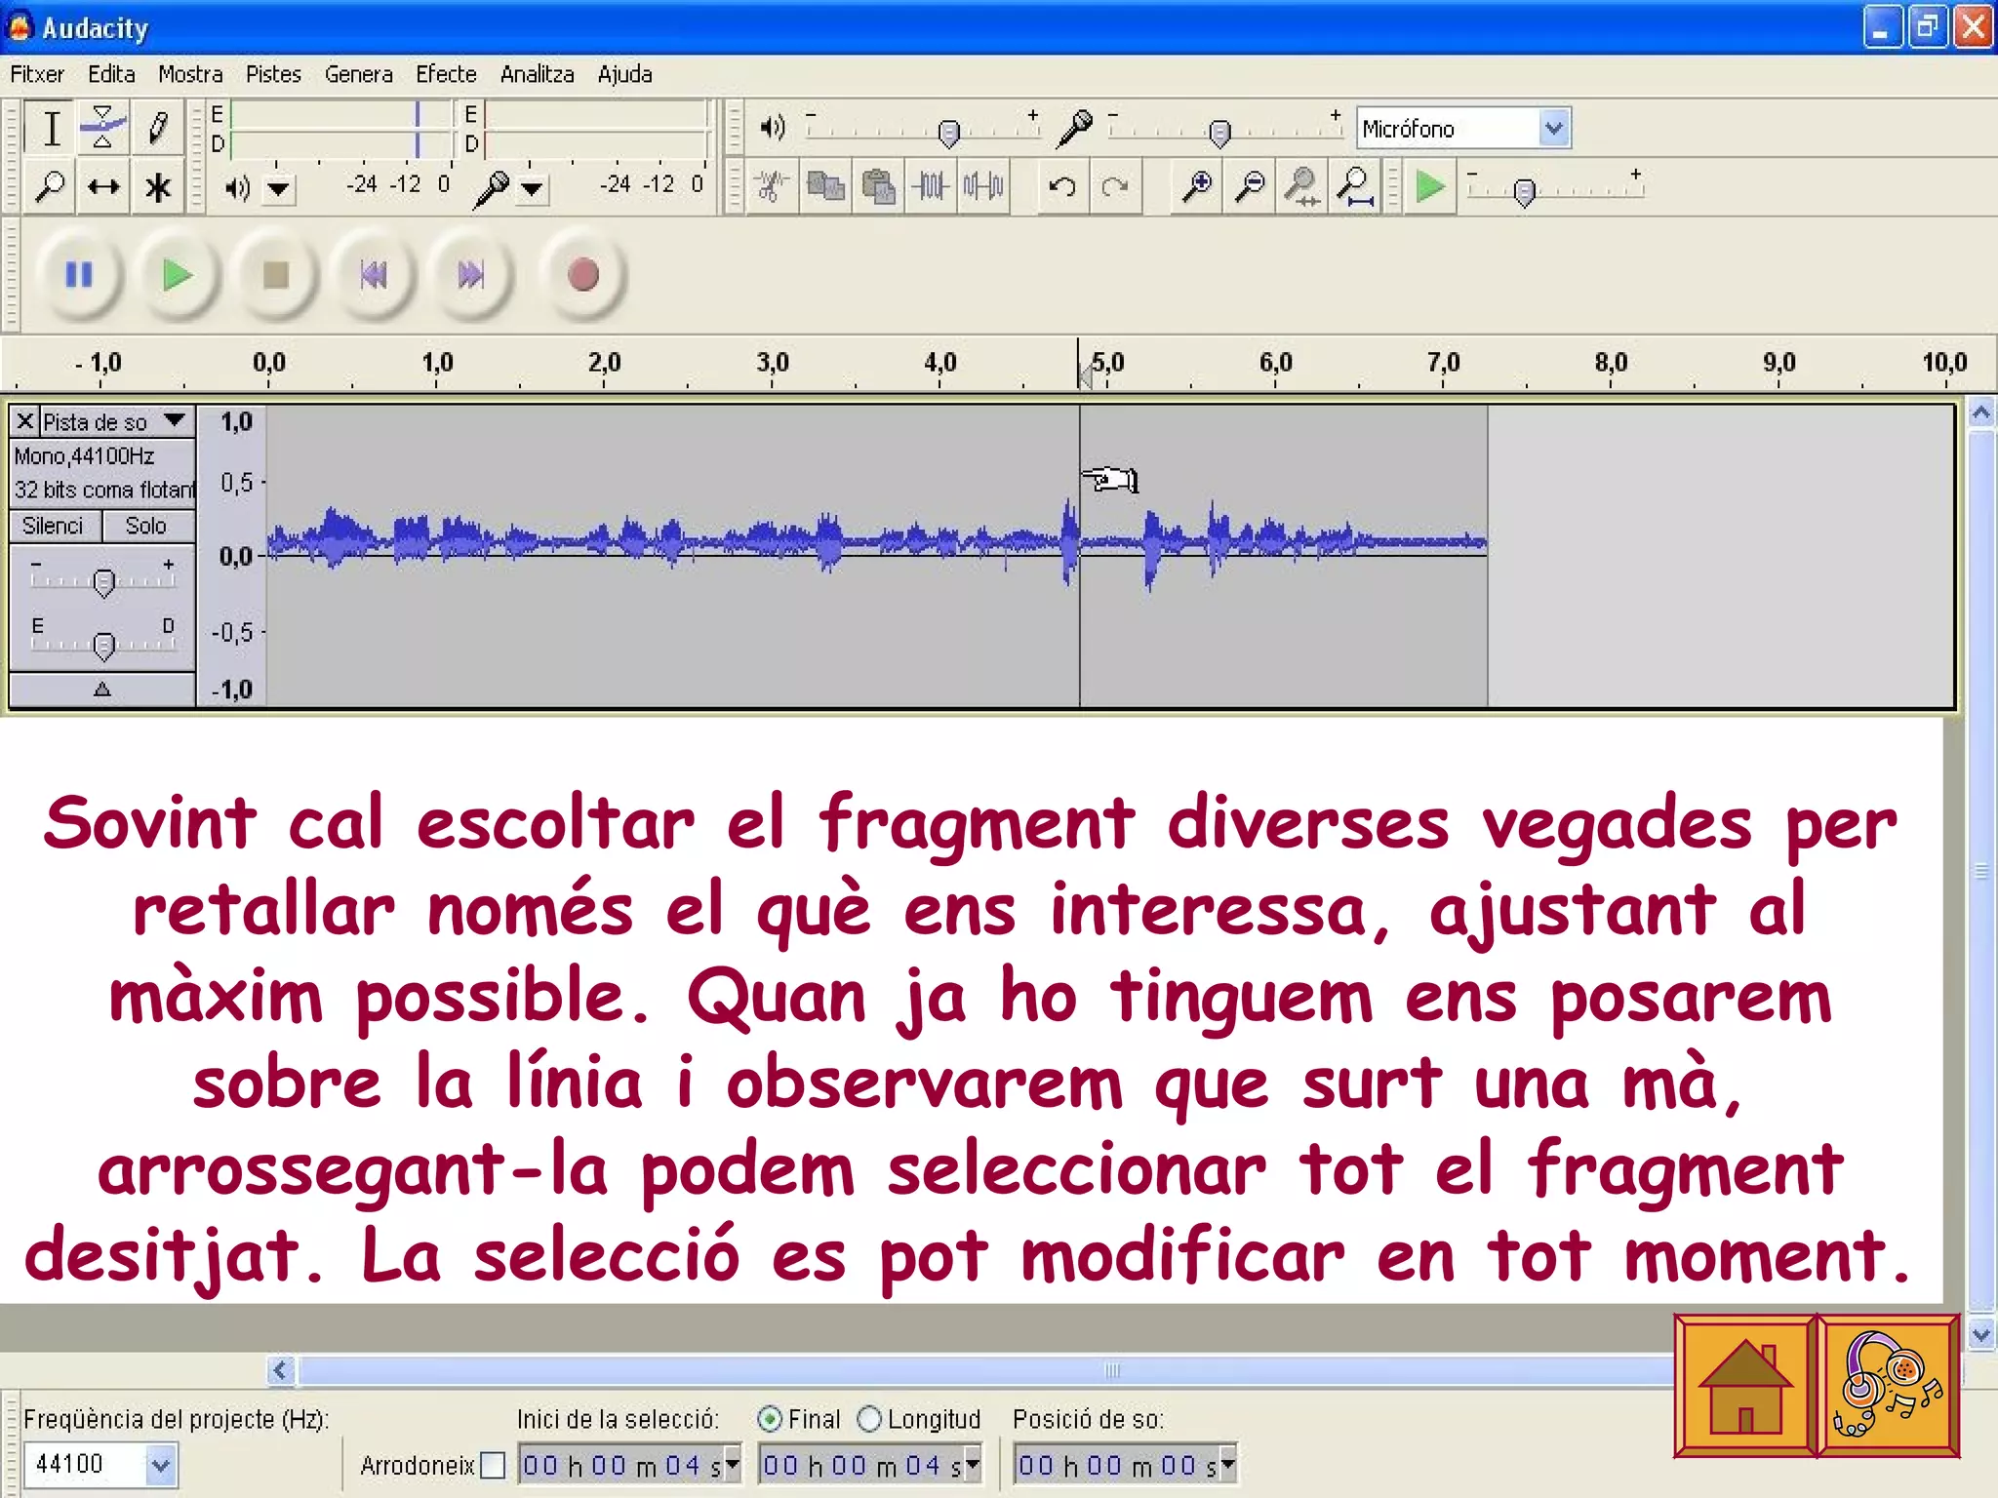Click the large Play transport button
The image size is (1998, 1498).
pyautogui.click(x=177, y=275)
